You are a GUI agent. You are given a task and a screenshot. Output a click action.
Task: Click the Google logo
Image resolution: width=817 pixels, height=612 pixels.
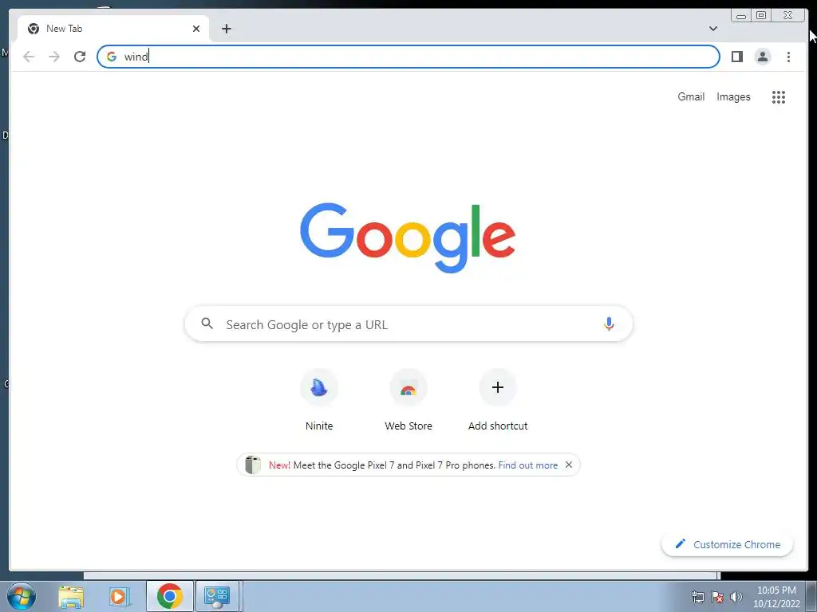408,237
